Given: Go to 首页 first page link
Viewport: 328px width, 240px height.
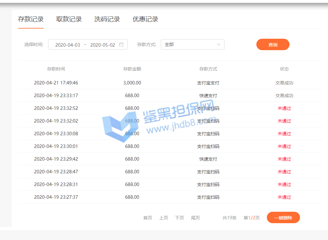Looking at the screenshot, I should click(147, 218).
